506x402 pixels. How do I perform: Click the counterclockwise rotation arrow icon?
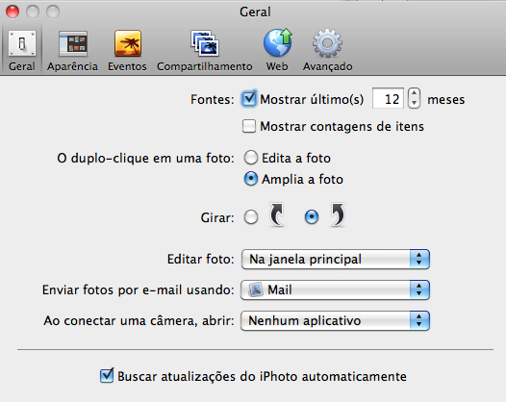coord(276,214)
